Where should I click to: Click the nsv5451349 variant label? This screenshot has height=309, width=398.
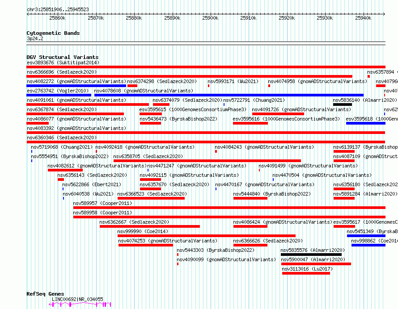pos(372,231)
